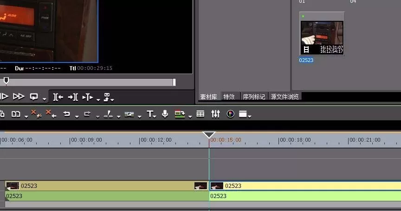Click the ripple delete icon
Viewport: 401px width, 211px height.
51,114
